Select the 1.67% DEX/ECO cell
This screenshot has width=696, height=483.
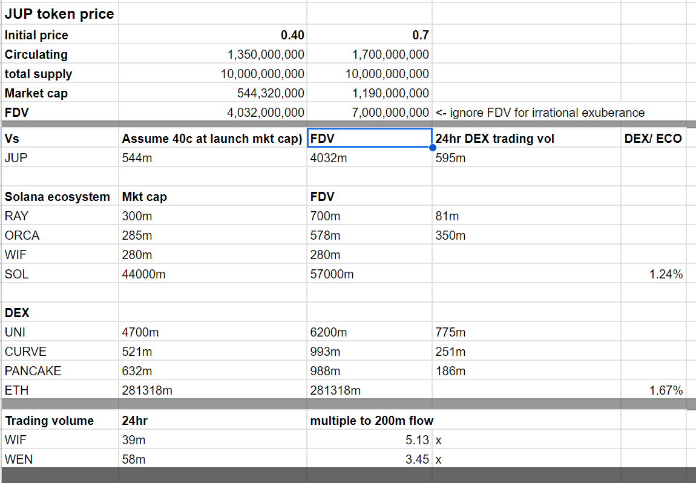pyautogui.click(x=654, y=390)
